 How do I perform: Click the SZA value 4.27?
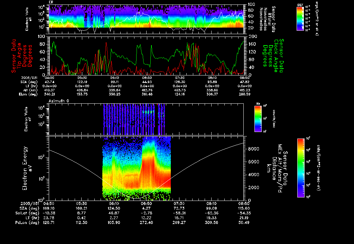pos(146,209)
